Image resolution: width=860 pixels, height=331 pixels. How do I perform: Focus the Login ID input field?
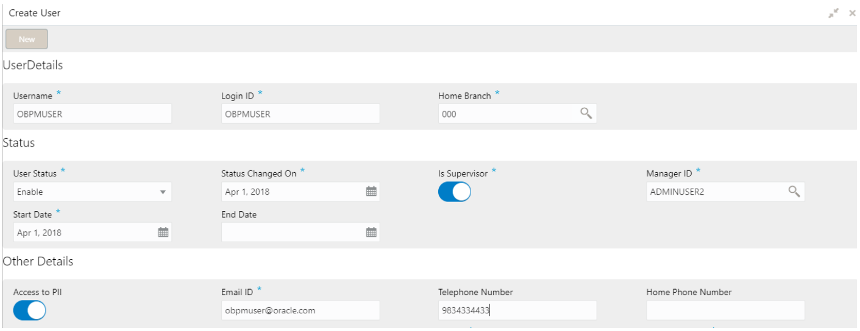300,113
